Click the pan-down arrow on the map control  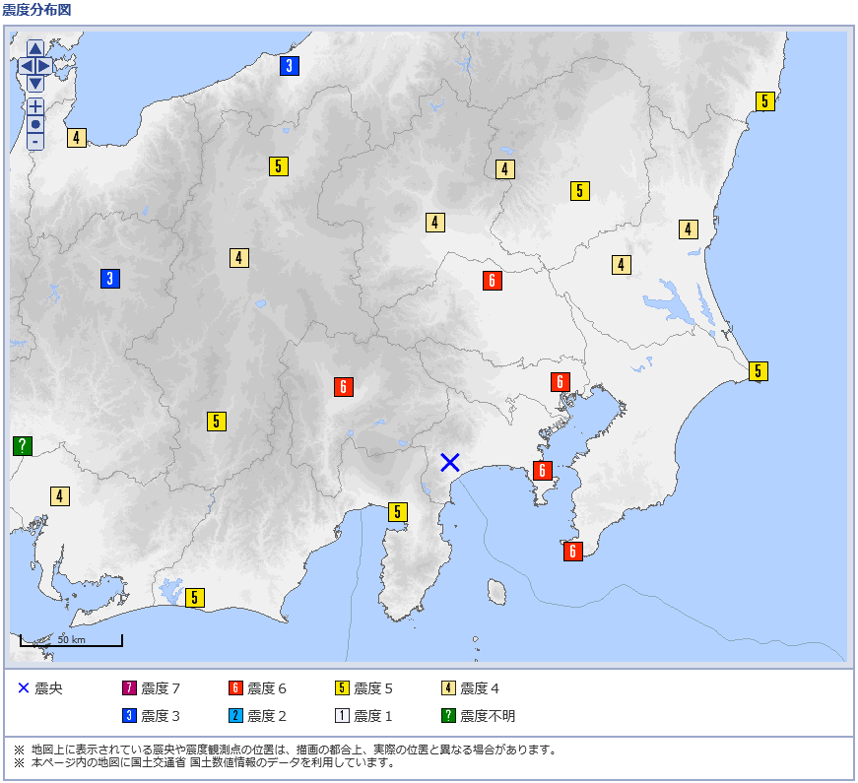(x=35, y=83)
